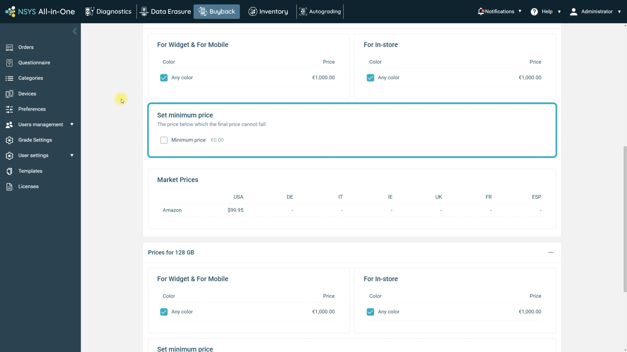The image size is (627, 352).
Task: Edit €1,000.00 price in top Widget & Mobile card
Action: [323, 78]
